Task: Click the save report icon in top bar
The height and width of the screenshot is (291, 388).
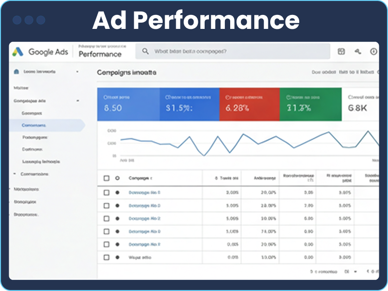Action: (342, 52)
